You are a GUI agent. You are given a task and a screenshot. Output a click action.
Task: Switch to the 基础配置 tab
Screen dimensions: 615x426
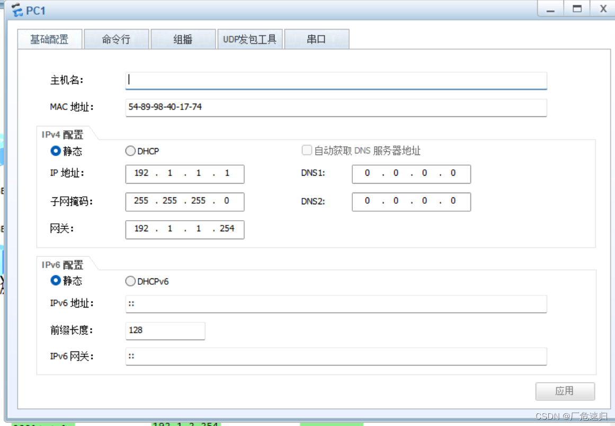[49, 39]
